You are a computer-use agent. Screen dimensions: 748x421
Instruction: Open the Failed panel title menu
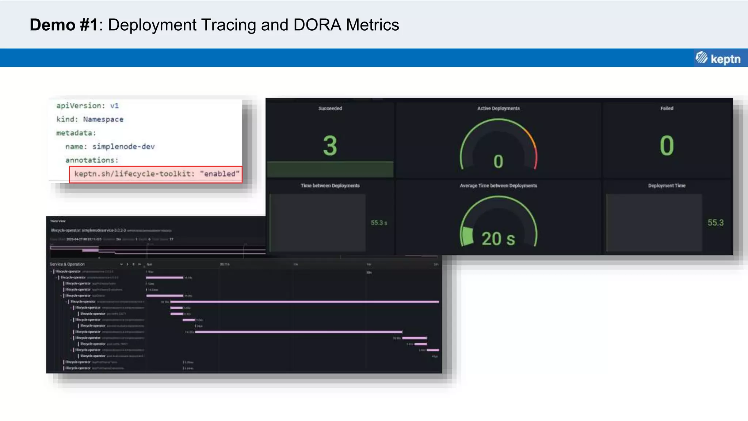(x=667, y=109)
